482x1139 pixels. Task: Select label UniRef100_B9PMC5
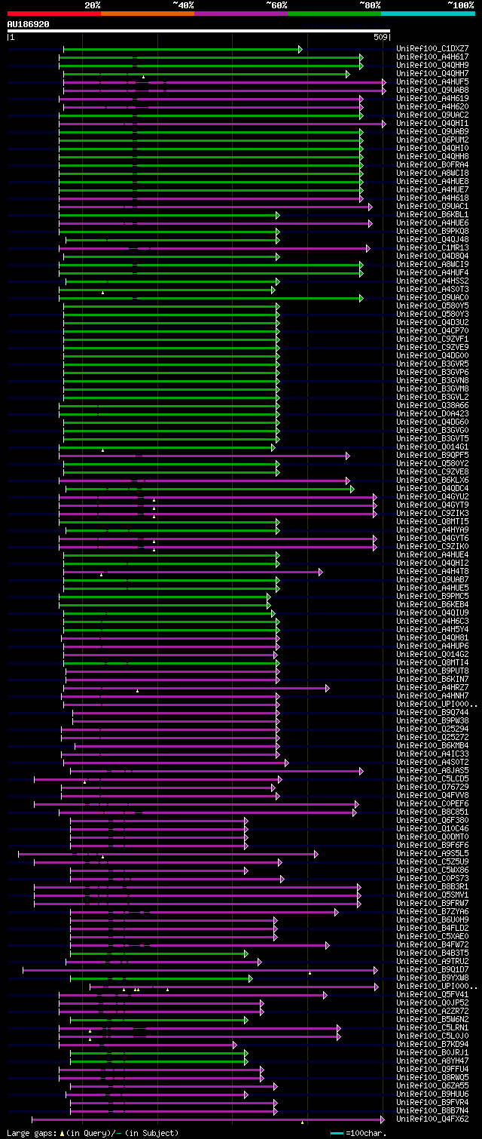[432, 597]
